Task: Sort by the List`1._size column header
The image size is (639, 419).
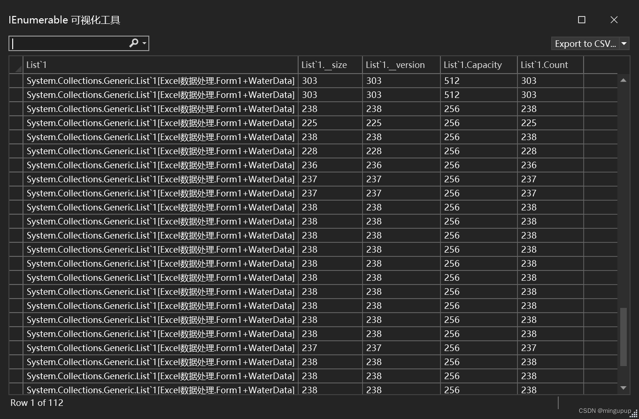Action: pos(330,65)
